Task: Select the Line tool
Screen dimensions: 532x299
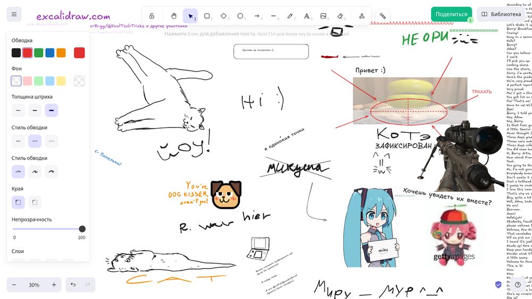Action: [x=273, y=16]
